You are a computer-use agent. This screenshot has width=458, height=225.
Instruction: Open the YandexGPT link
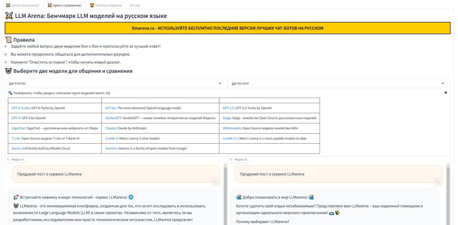click(113, 118)
